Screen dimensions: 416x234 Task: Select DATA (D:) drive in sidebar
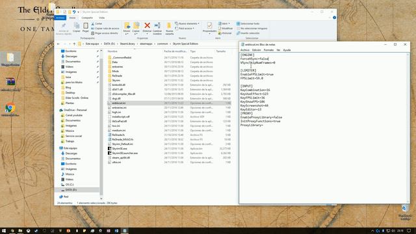click(71, 190)
